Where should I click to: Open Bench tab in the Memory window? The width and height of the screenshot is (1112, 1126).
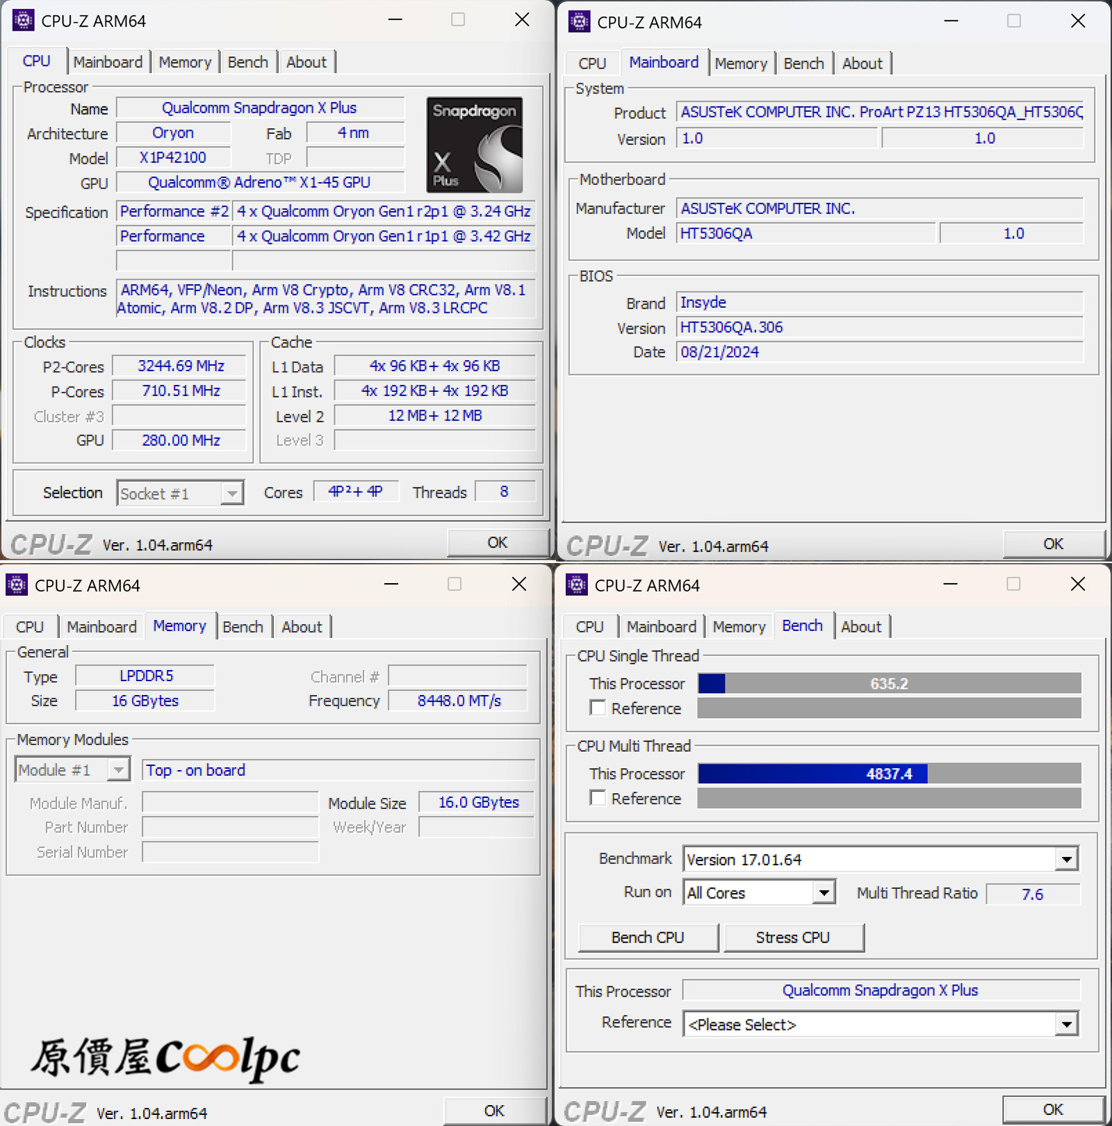click(x=243, y=626)
